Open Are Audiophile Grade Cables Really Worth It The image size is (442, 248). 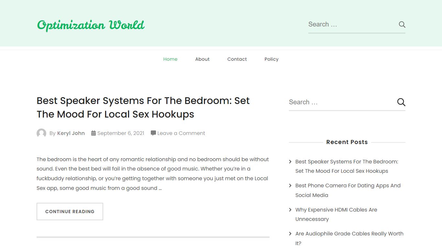point(349,238)
